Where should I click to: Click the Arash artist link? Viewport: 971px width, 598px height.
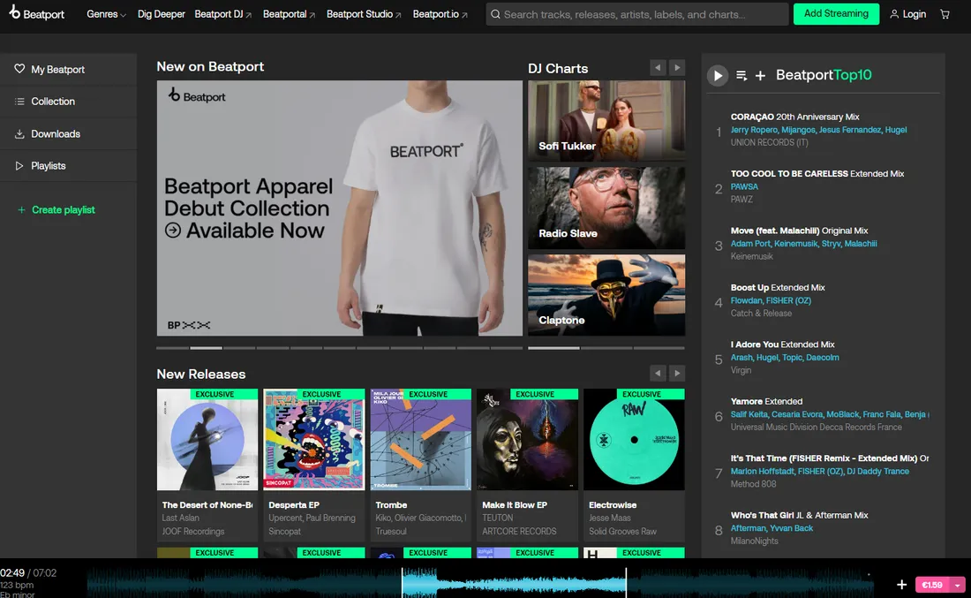pyautogui.click(x=741, y=358)
